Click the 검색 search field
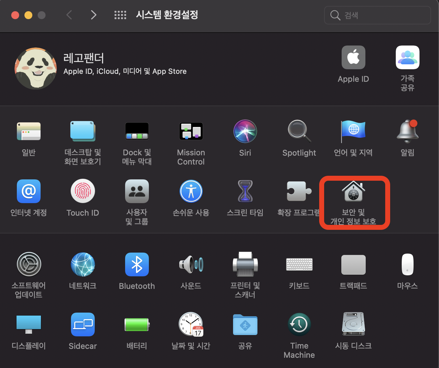The height and width of the screenshot is (368, 439). (378, 15)
